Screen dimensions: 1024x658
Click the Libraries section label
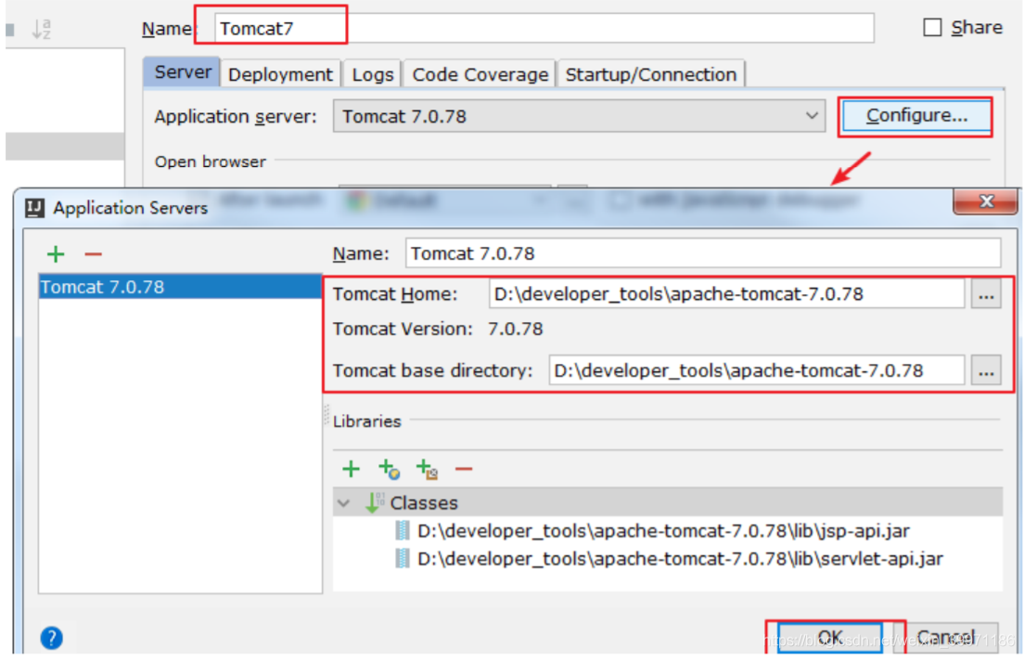[x=367, y=421]
